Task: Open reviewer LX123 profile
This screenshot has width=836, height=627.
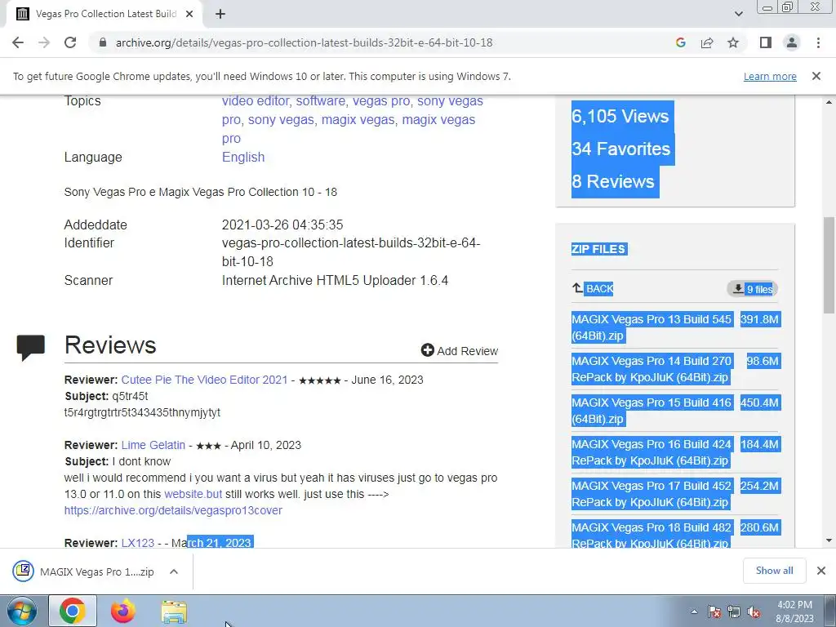Action: pyautogui.click(x=137, y=543)
